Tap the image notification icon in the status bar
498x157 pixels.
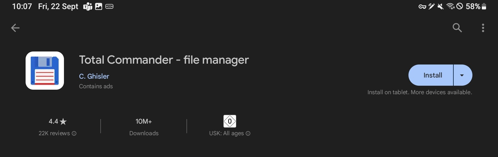tap(99, 6)
